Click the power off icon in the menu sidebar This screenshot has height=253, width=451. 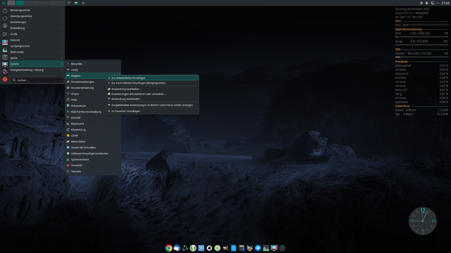5,11
